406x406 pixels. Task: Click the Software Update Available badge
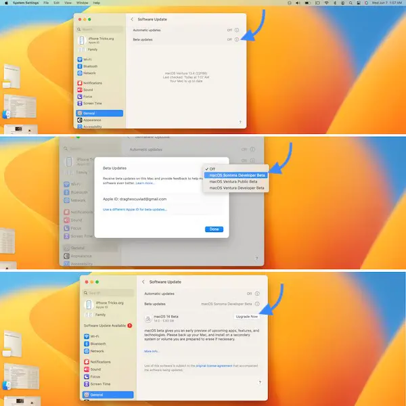point(129,325)
